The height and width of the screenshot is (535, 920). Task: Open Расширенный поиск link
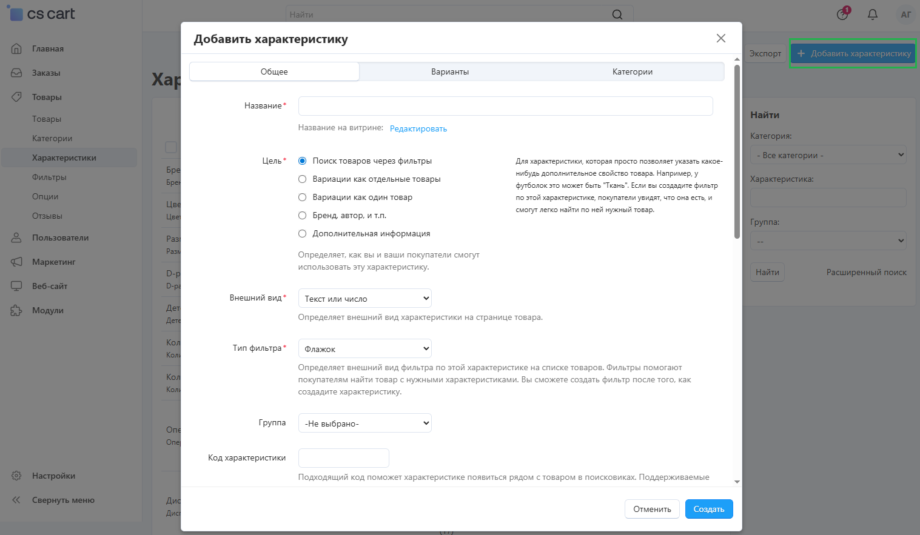point(866,272)
